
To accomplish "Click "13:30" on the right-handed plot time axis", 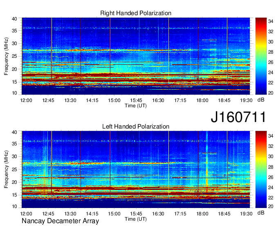I will (70, 100).
